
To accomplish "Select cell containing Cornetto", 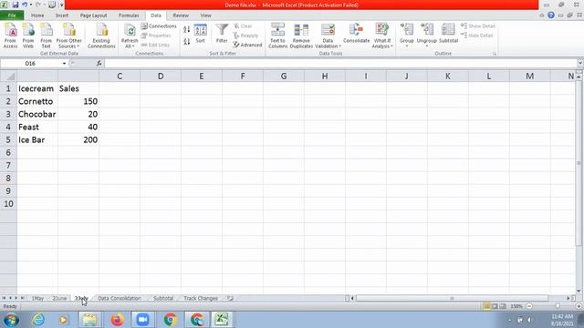I will click(37, 101).
